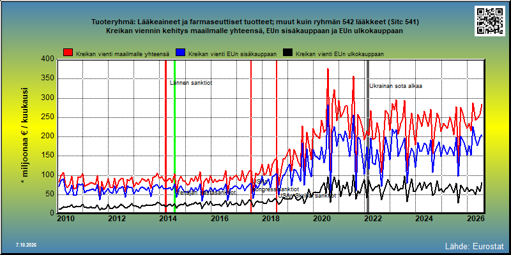Click the date stamp 7.10.2026
Viewport: 511px width, 255px height.
26,245
